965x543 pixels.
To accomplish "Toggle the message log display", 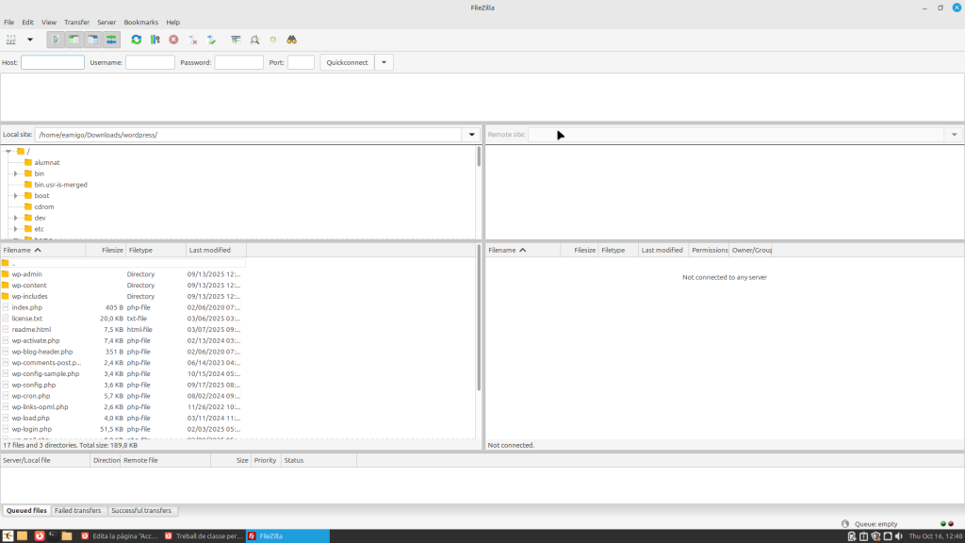I will point(56,40).
